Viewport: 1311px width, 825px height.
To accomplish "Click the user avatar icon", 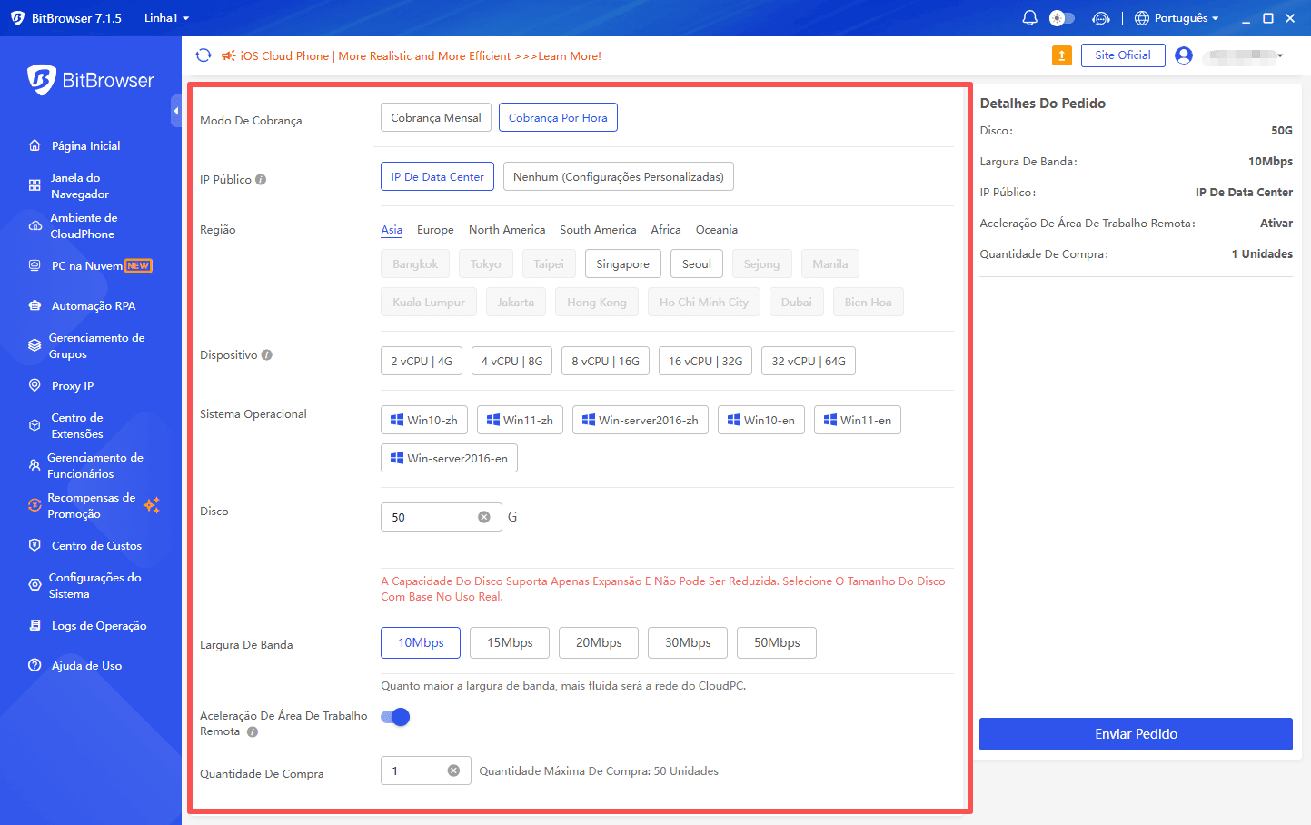I will tap(1184, 55).
